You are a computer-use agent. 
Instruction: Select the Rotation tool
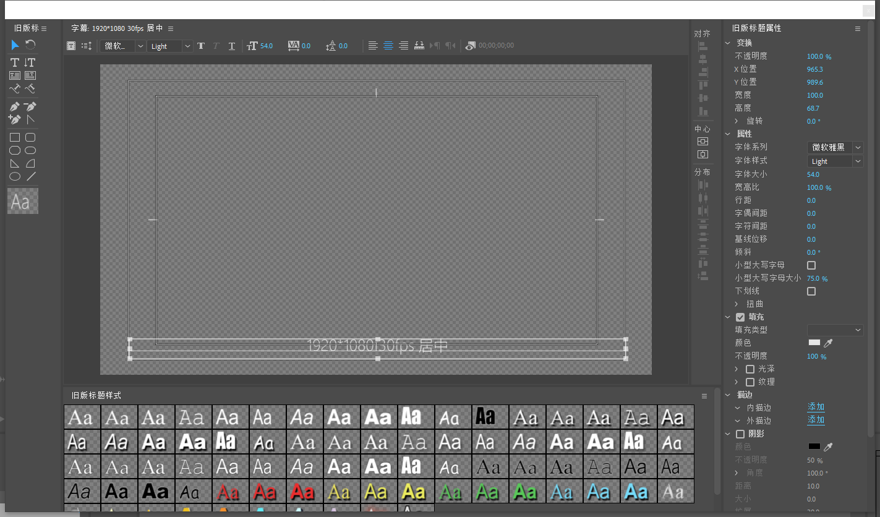(x=30, y=45)
